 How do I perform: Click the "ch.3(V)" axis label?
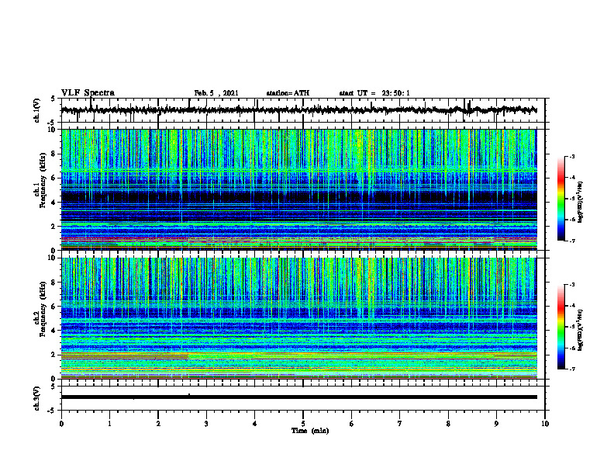coord(36,398)
